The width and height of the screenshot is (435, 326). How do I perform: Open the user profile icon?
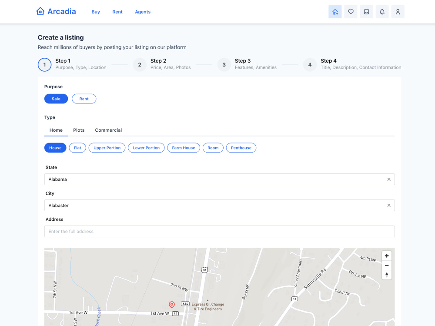pos(398,12)
